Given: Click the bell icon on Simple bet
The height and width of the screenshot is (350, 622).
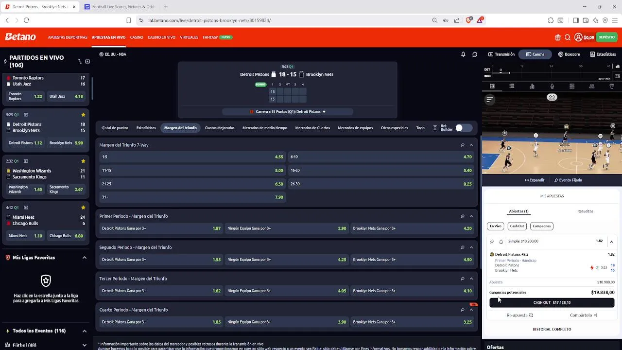Looking at the screenshot, I should point(501,242).
